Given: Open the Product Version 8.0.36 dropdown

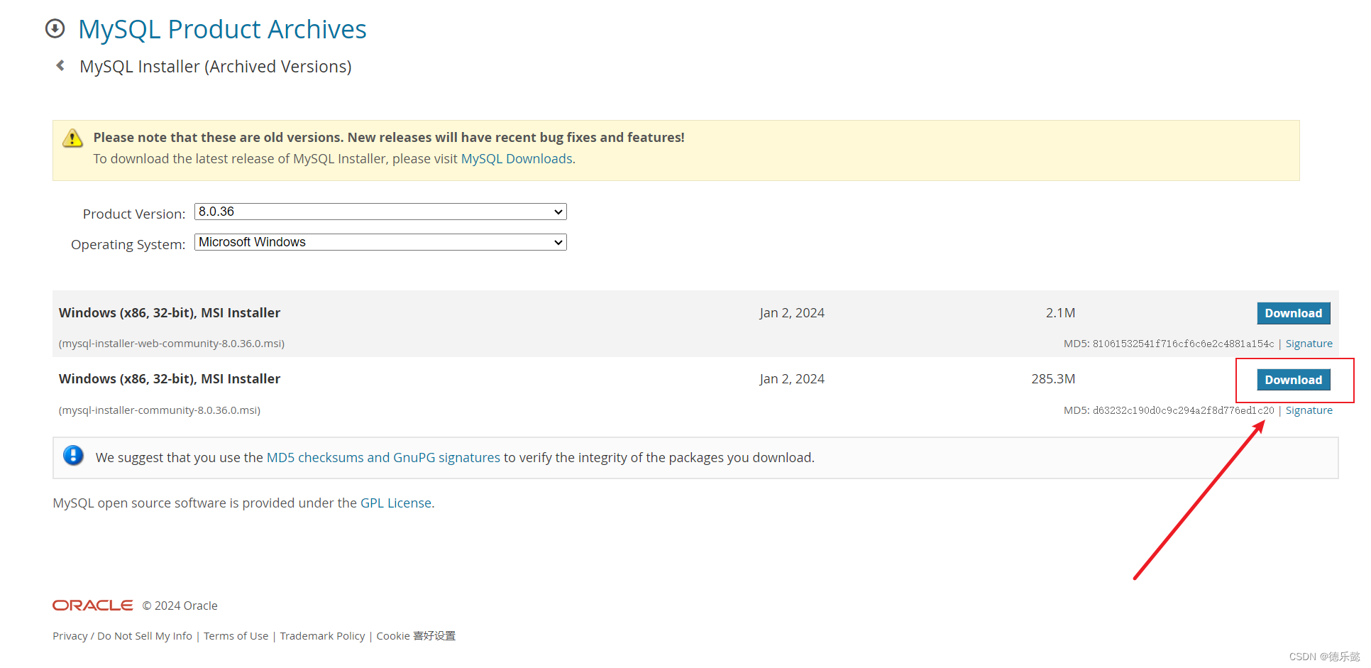Looking at the screenshot, I should coord(380,212).
